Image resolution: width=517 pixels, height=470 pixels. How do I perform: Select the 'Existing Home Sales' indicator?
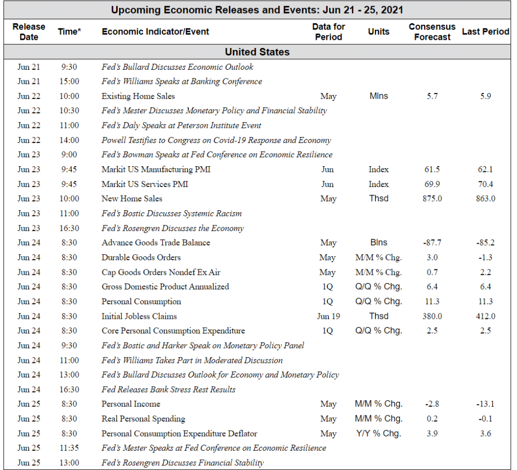(x=138, y=96)
